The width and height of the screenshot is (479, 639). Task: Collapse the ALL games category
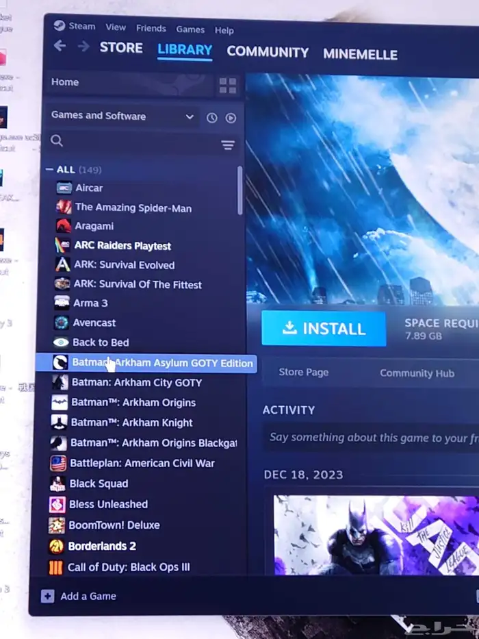click(x=49, y=169)
